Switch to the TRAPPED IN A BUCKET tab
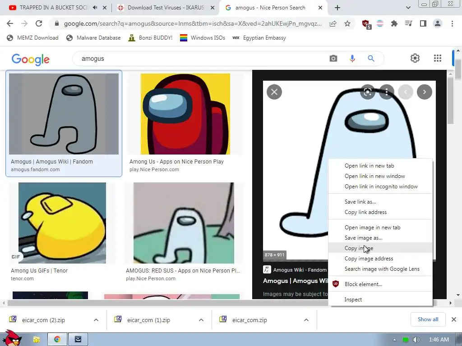Image resolution: width=462 pixels, height=346 pixels. click(53, 8)
